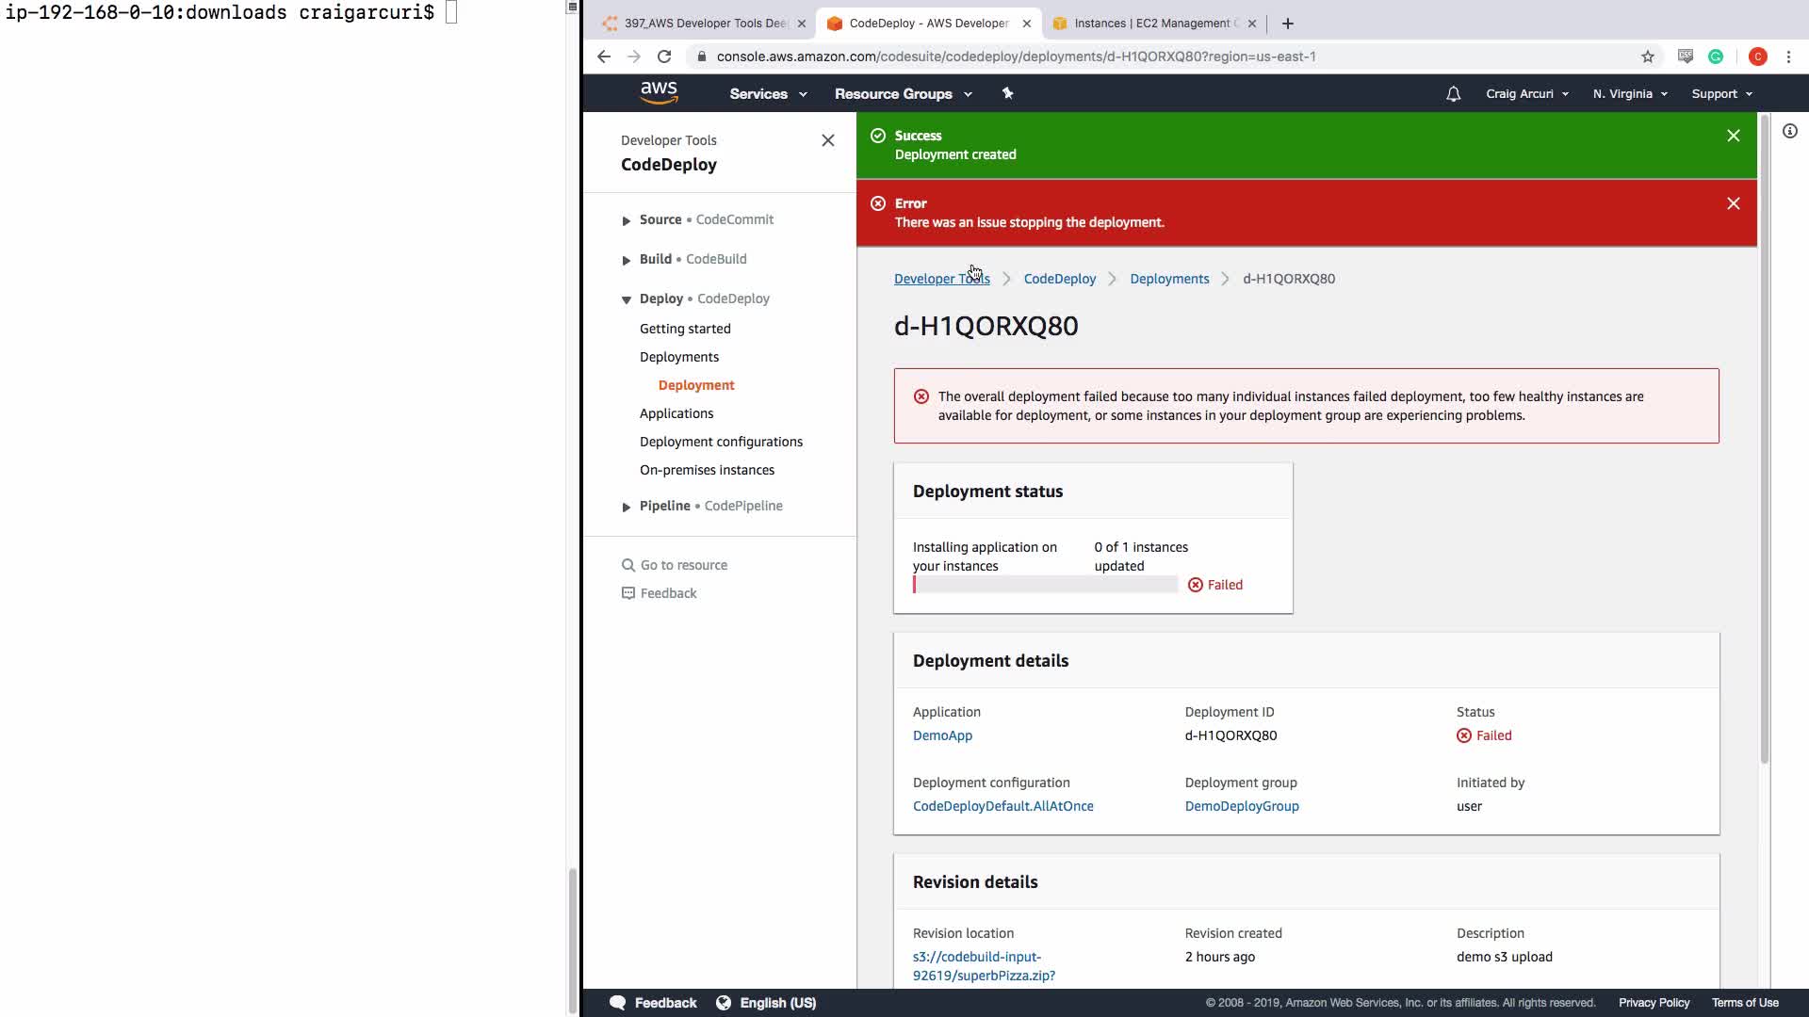Open the N. Virginia region dropdown
Viewport: 1809px width, 1017px height.
pyautogui.click(x=1629, y=94)
